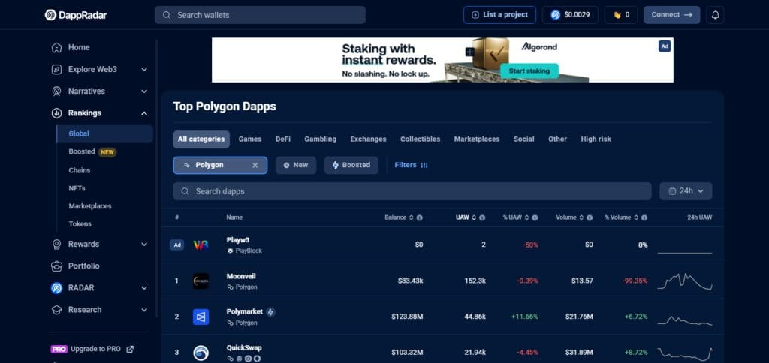Viewport: 769px width, 363px height.
Task: Click Start staking in Algorand ad
Action: [529, 71]
